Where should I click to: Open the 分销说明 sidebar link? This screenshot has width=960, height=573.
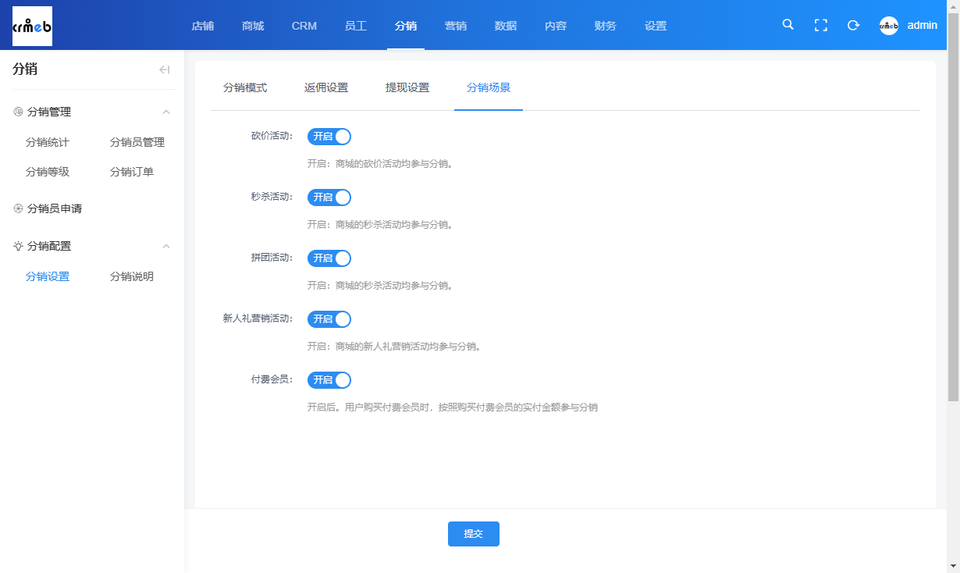[x=132, y=276]
